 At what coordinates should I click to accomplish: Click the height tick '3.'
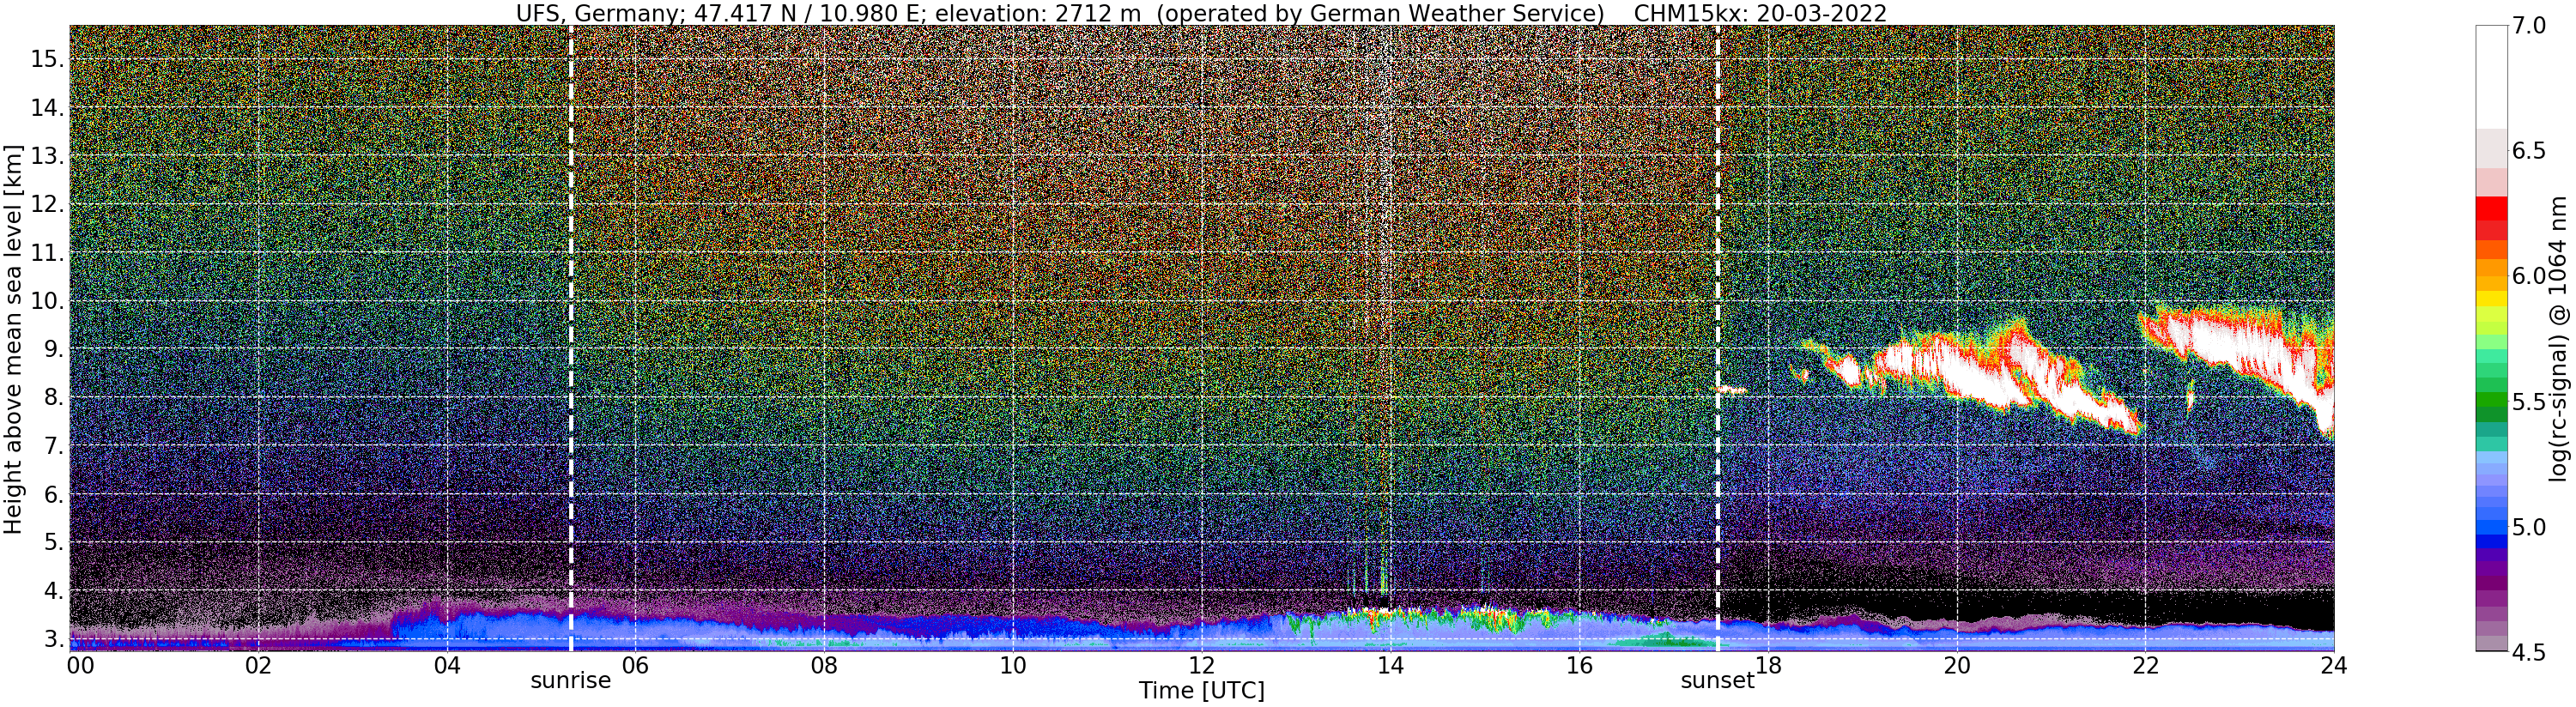point(53,639)
